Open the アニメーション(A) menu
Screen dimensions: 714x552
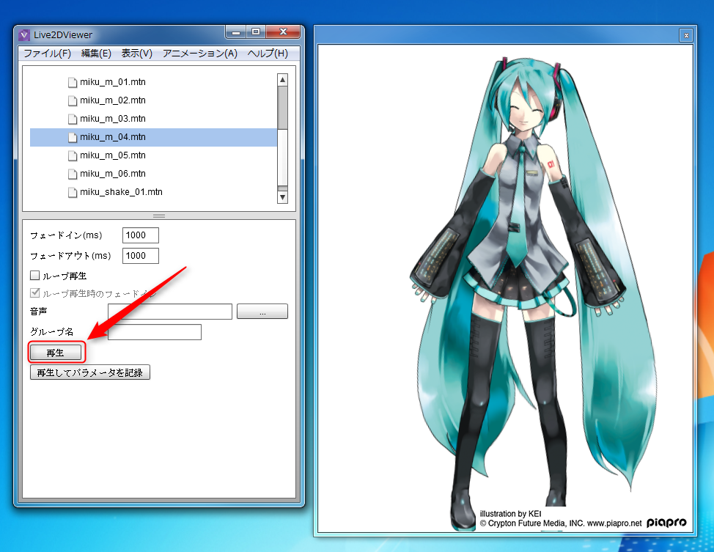pyautogui.click(x=200, y=54)
